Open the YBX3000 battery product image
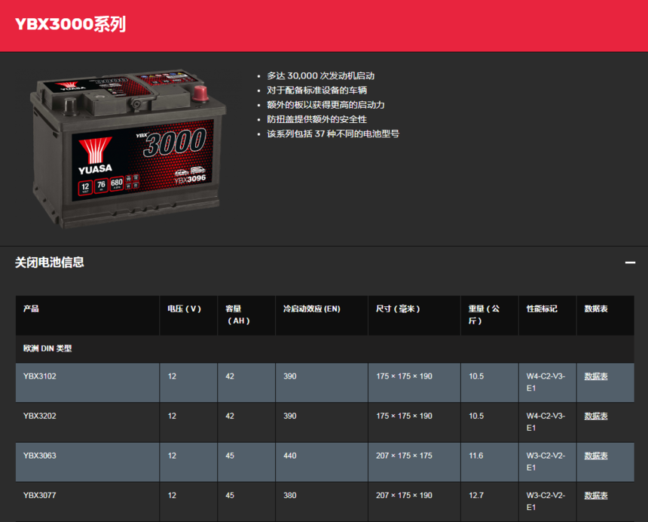Image resolution: width=648 pixels, height=522 pixels. 127,149
